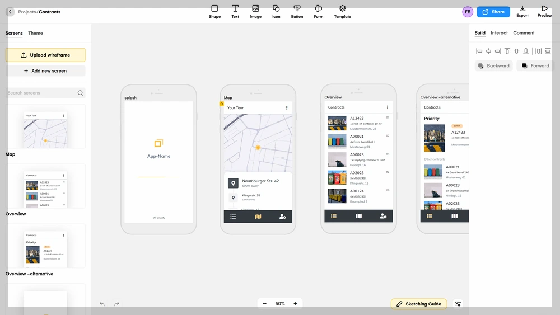Click Priority heading in Overview -alternative screen
560x315 pixels.
tap(431, 119)
